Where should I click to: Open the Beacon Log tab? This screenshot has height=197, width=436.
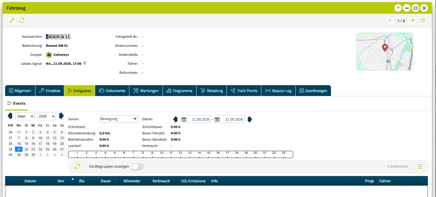278,91
